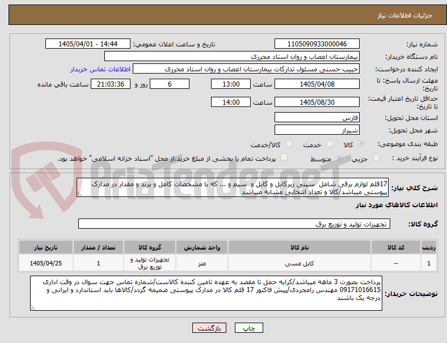Viewport: 447px width, 343px height.
Task: Click the announcement date field 1405/04/01 - 14:44
Action: [88, 44]
